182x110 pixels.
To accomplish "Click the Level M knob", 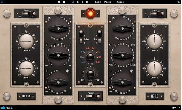I will 154,41.
